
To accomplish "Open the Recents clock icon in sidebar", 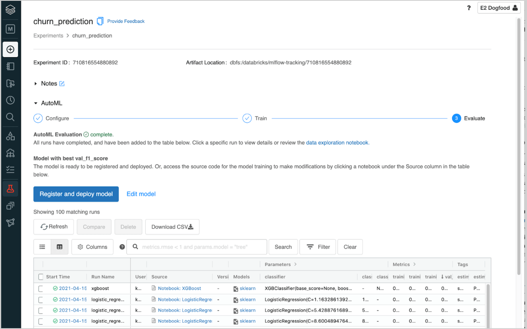I will (x=10, y=100).
